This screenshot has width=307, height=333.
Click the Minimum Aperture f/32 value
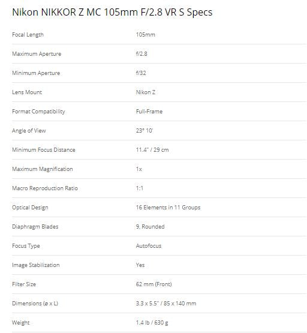141,73
